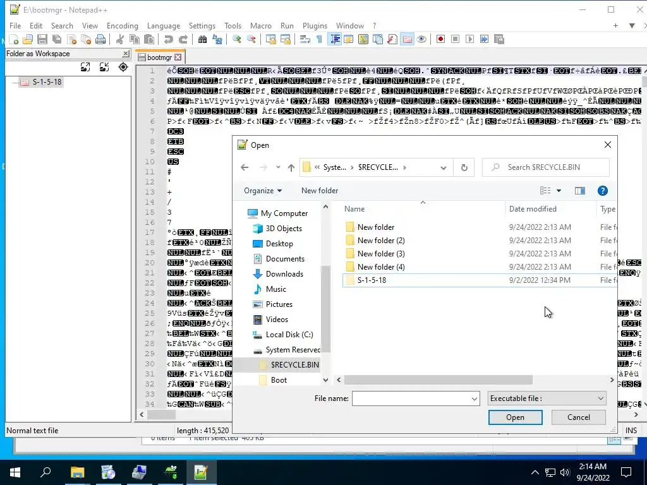Screen dimensions: 647x485
Task: Click the Close document toolbar icon
Action: 72,39
